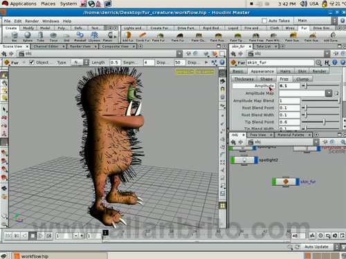Screen dimensions: 346x259
Task: Open the Render menu
Action: (x=32, y=21)
